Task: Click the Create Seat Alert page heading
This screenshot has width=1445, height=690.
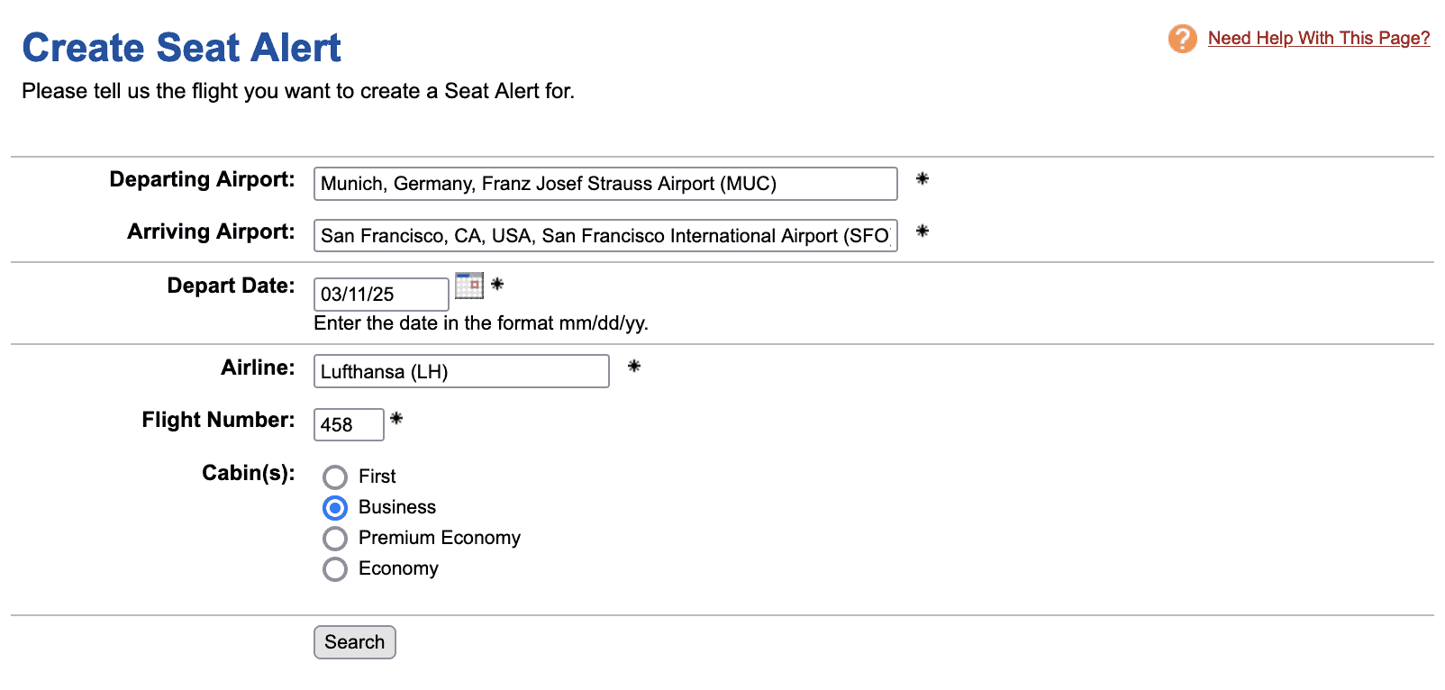Action: point(181,48)
